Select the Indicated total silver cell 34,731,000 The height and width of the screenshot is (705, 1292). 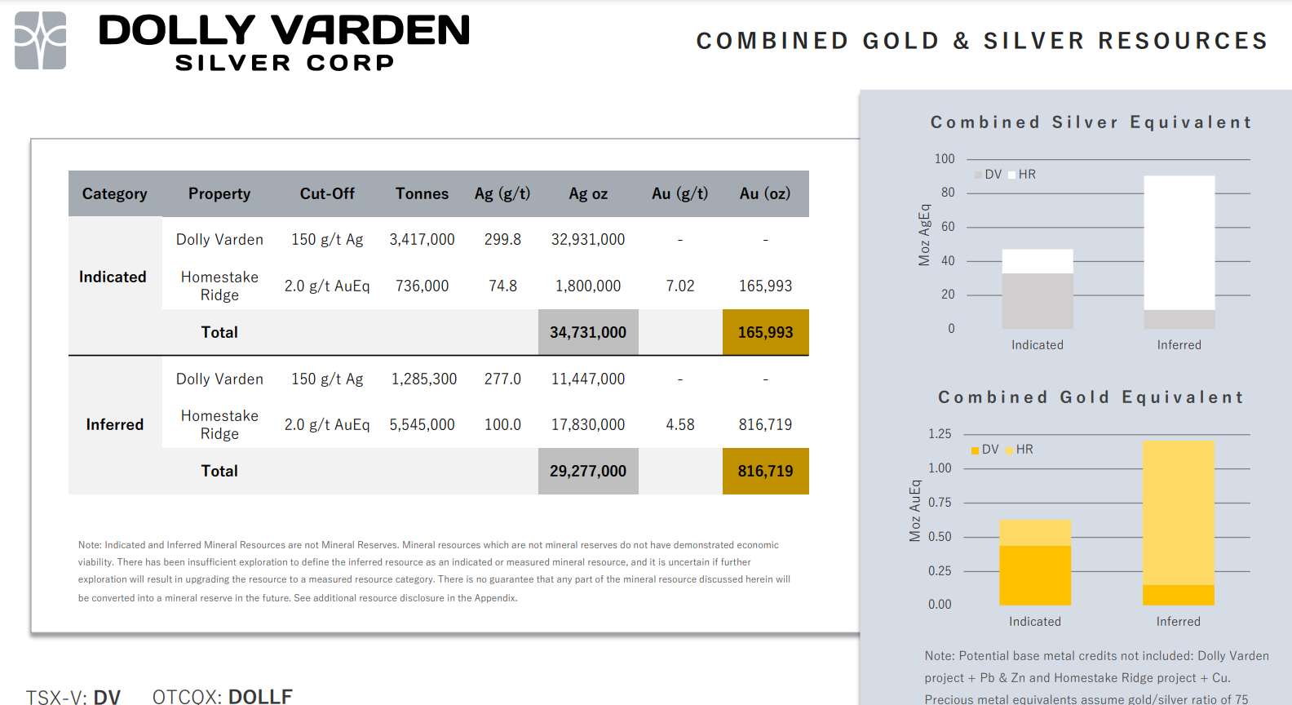pos(588,332)
